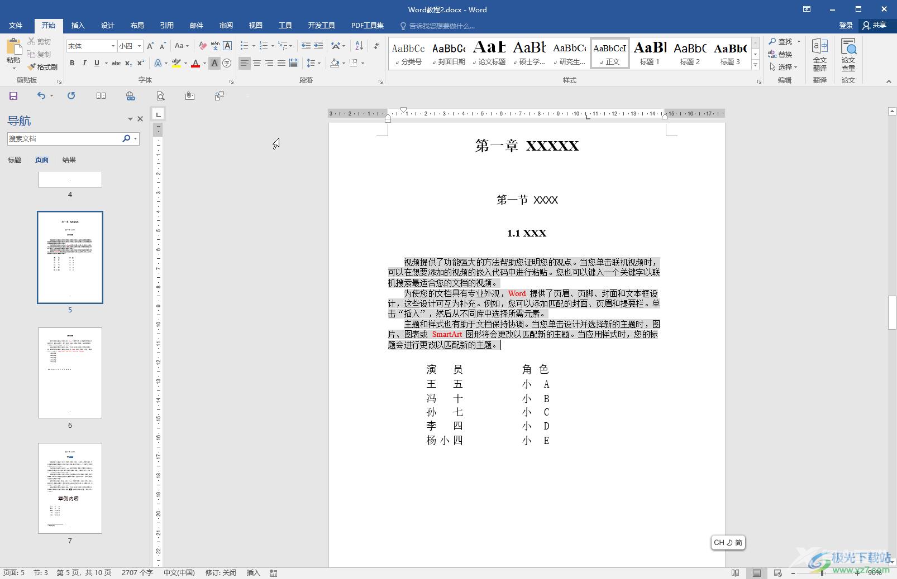Apply yellow text highlight color
Screen dimensions: 897x579
176,63
